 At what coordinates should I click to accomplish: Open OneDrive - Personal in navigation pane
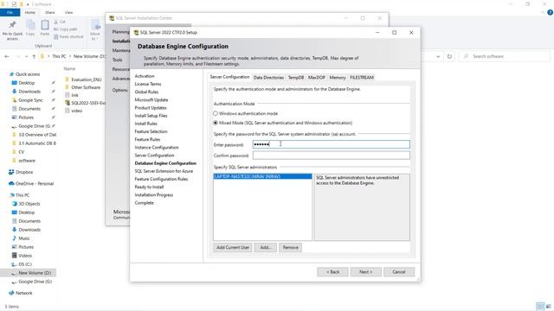(x=35, y=184)
